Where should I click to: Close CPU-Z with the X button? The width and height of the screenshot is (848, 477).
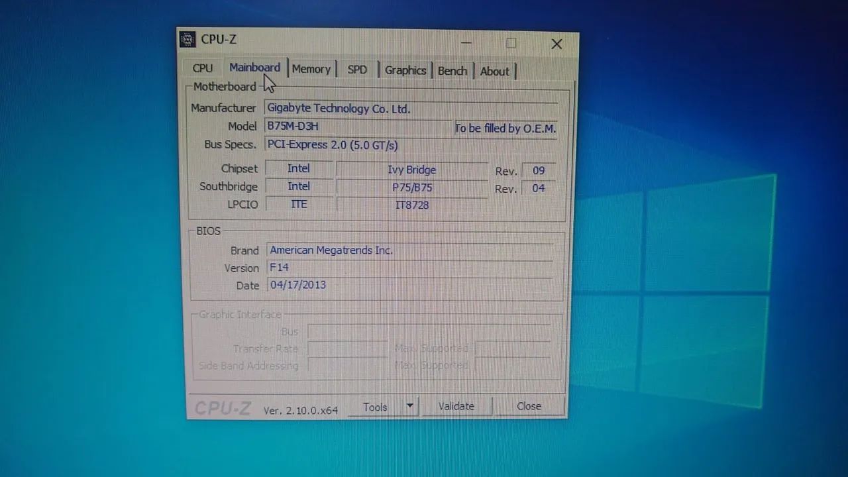coord(556,44)
